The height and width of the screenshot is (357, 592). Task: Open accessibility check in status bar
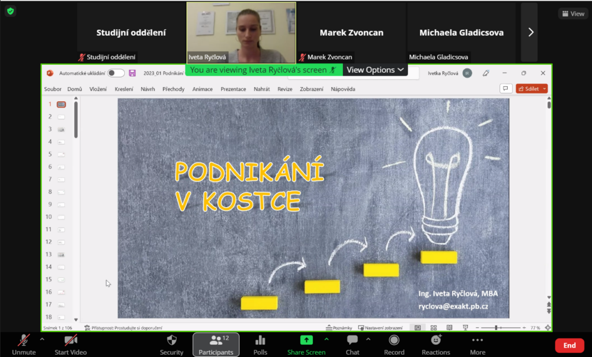[123, 328]
